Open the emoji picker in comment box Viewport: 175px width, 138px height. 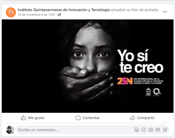pyautogui.click(x=144, y=130)
